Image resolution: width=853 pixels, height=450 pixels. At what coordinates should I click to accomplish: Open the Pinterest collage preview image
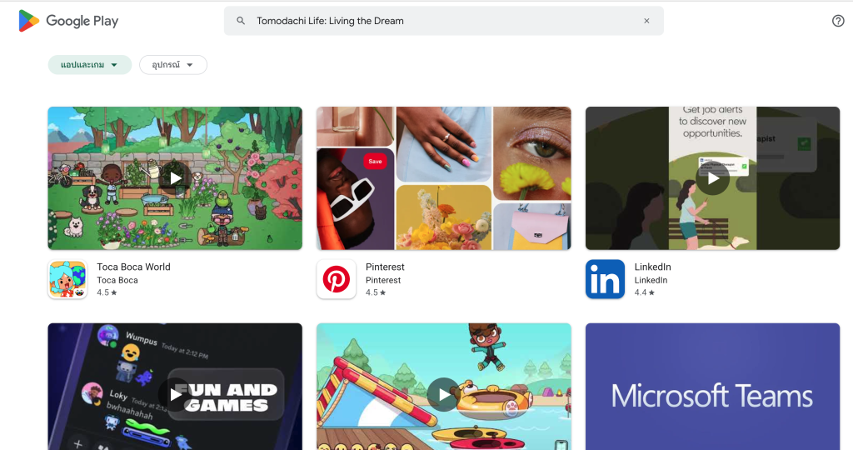pos(444,178)
